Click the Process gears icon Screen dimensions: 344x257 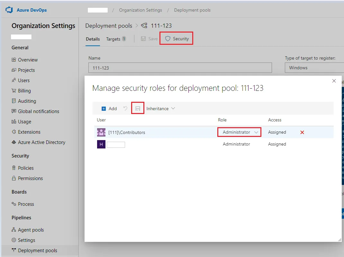[x=14, y=204]
